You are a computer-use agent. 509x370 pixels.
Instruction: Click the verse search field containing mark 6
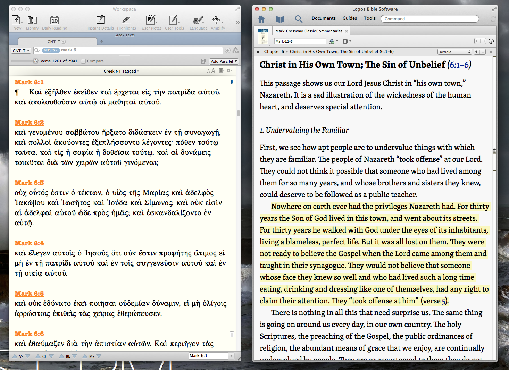[128, 50]
